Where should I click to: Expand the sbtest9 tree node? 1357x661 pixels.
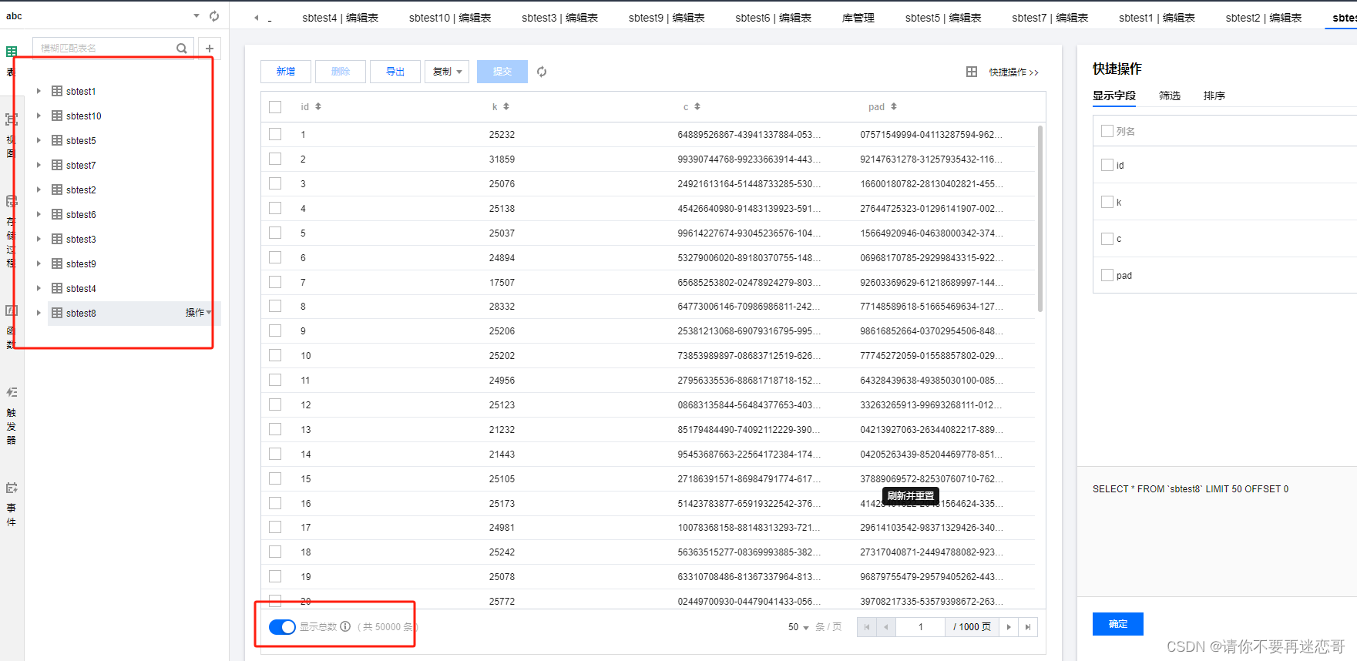click(39, 263)
